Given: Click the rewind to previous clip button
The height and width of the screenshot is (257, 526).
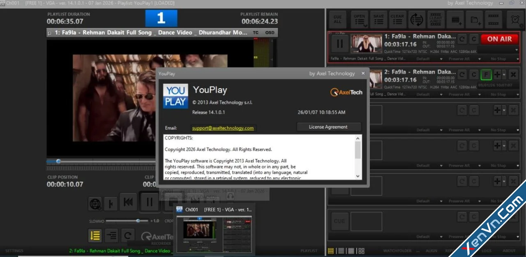Looking at the screenshot, I should click(128, 202).
